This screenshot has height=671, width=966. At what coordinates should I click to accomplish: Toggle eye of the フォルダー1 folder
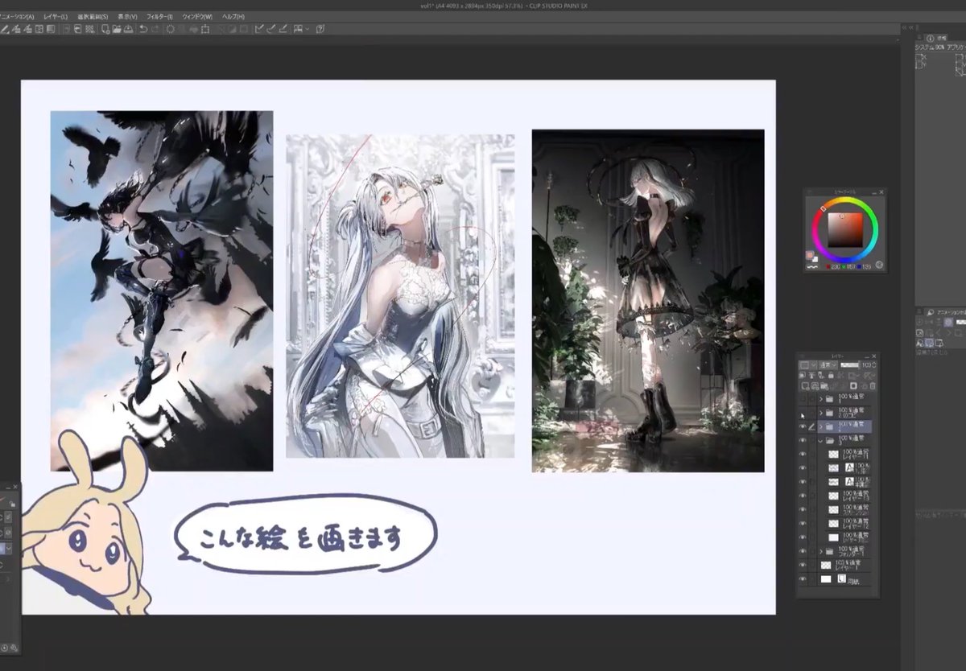click(803, 552)
